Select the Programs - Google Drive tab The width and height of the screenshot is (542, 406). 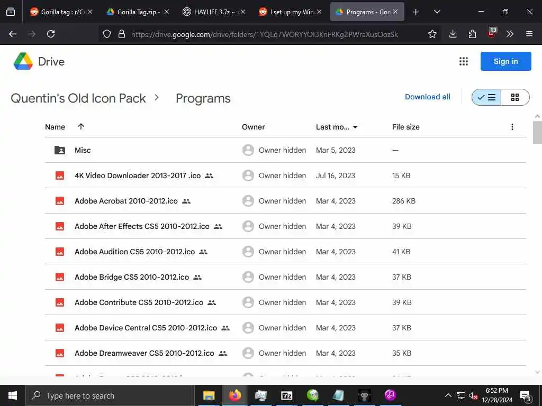tap(367, 12)
